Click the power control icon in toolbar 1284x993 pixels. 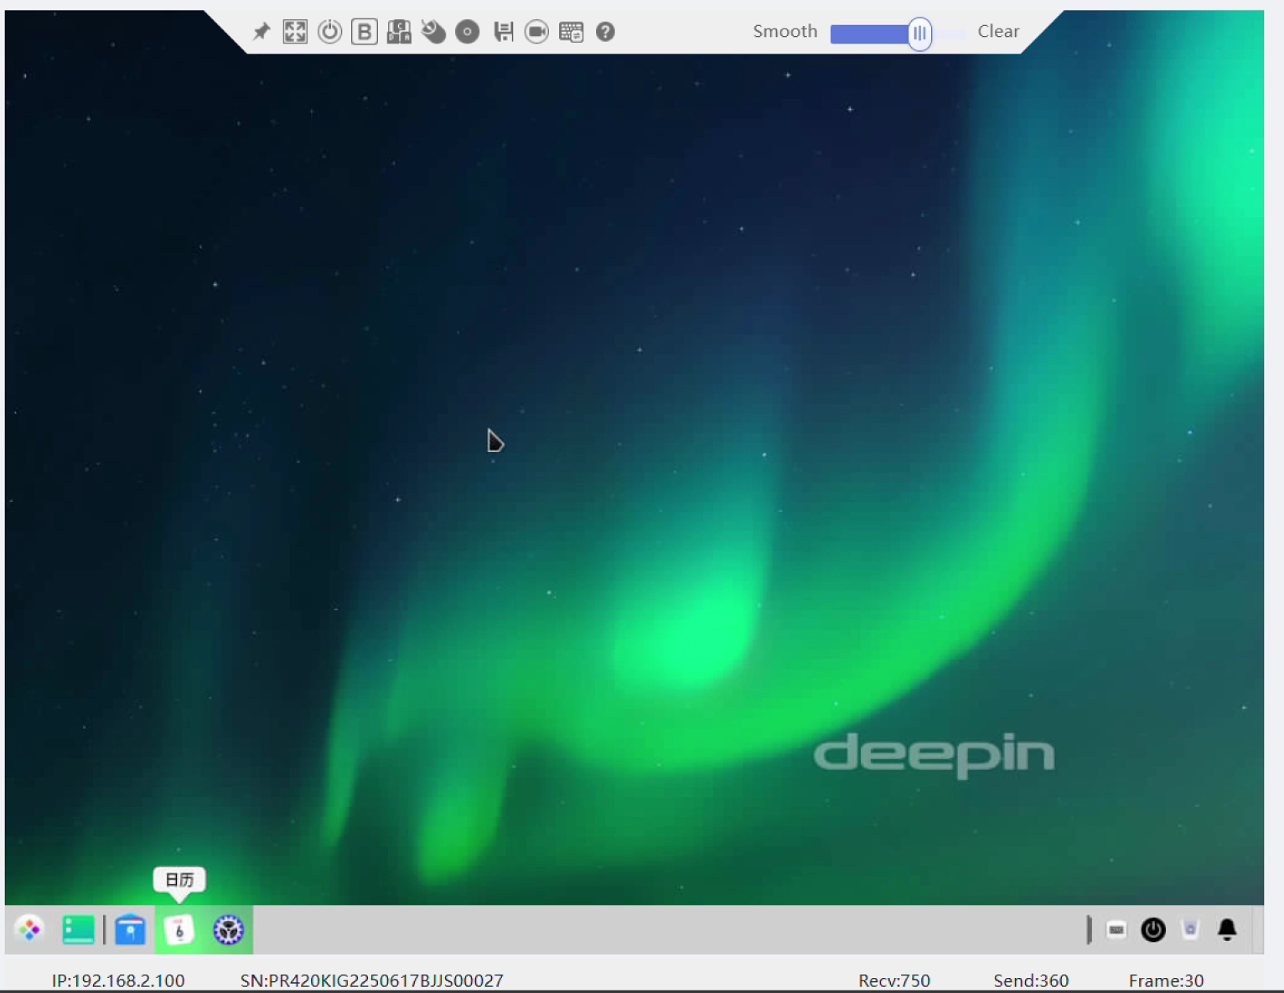click(329, 32)
